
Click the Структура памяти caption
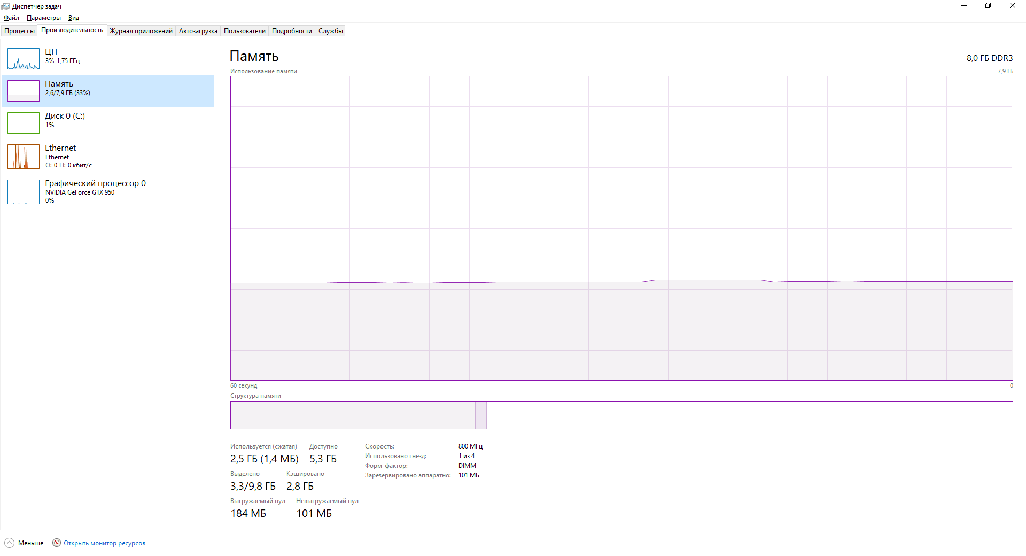[x=255, y=396]
